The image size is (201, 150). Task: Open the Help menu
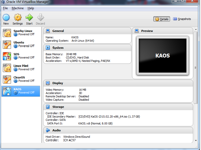tap(31, 8)
